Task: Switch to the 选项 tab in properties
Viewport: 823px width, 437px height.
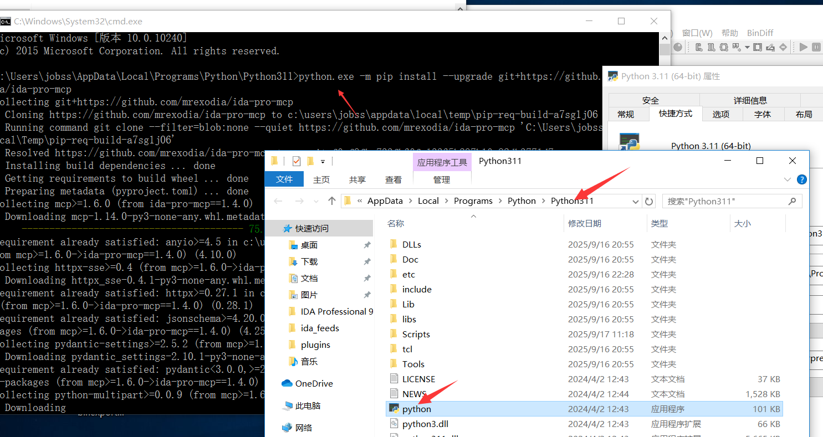Action: [x=721, y=114]
